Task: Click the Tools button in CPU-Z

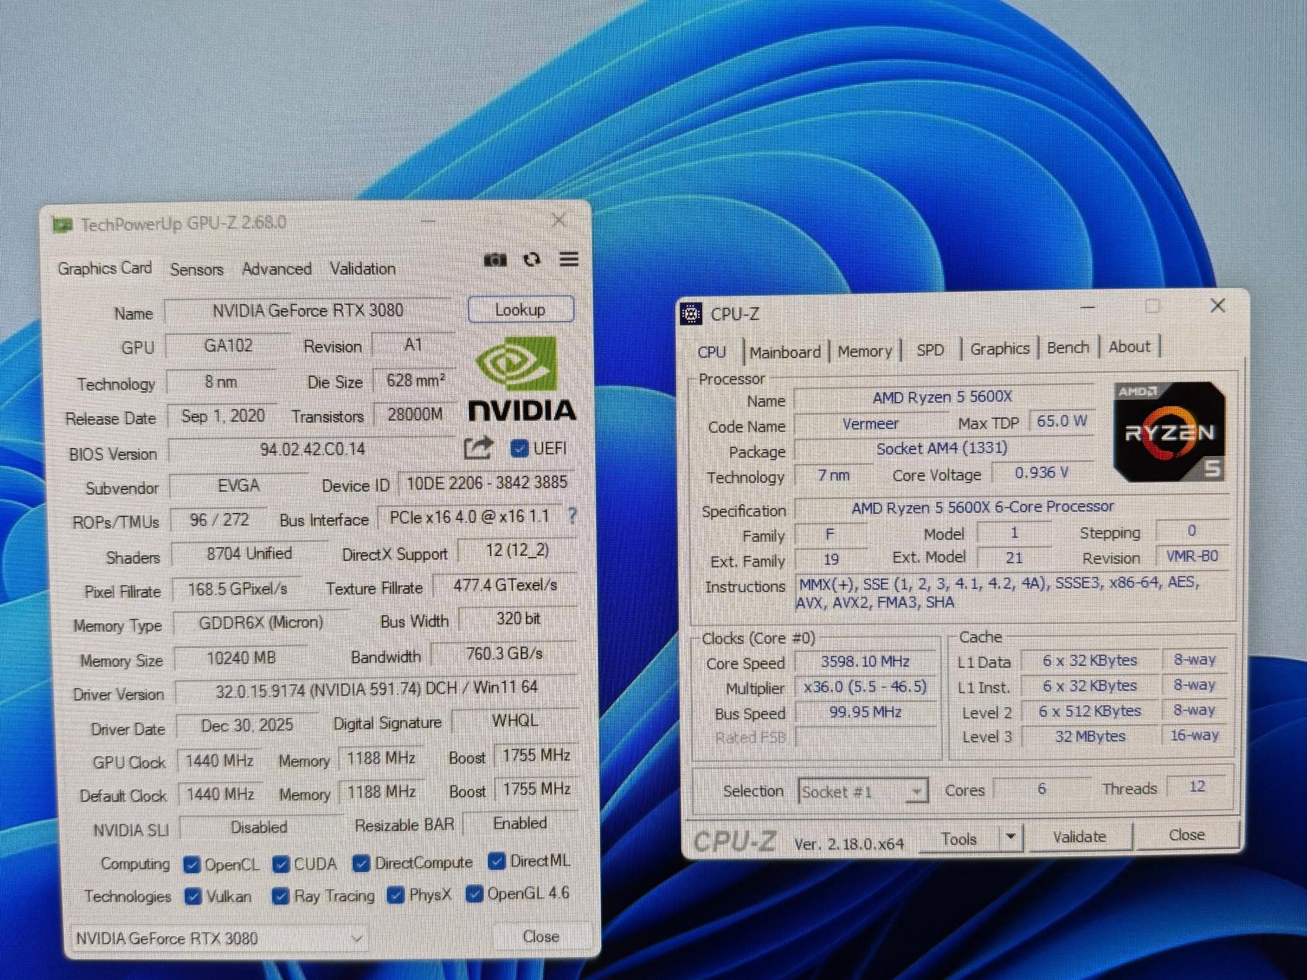Action: tap(959, 839)
